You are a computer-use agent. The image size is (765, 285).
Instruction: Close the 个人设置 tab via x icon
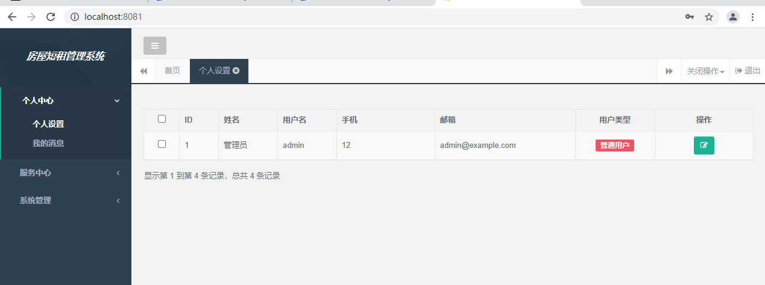coord(236,70)
